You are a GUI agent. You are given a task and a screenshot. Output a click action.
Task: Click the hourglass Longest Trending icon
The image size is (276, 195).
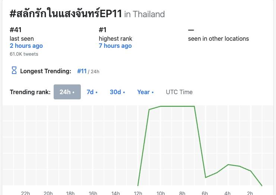pos(14,71)
